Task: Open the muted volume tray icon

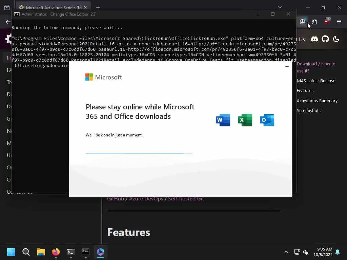Action: coord(306,252)
